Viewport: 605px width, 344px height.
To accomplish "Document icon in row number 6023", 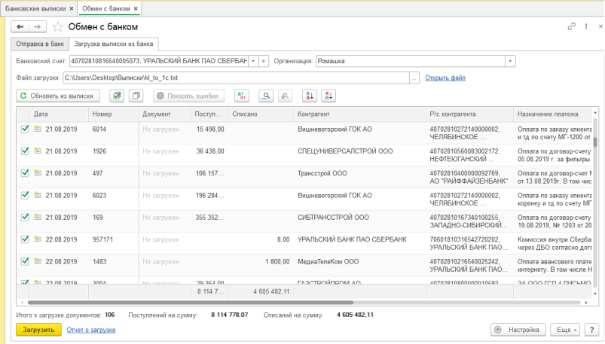I will (38, 195).
